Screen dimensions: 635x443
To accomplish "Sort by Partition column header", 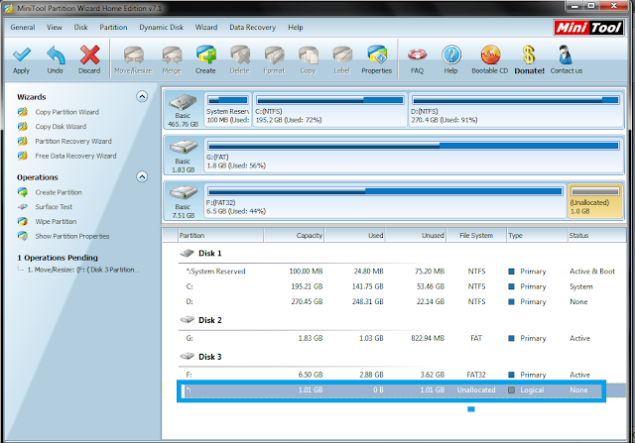I will (220, 236).
